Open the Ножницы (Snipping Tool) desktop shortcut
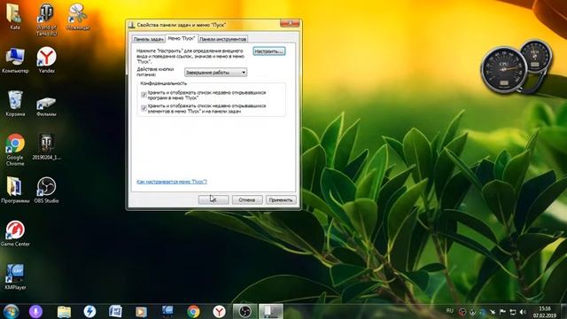Image resolution: width=567 pixels, height=319 pixels. (77, 17)
